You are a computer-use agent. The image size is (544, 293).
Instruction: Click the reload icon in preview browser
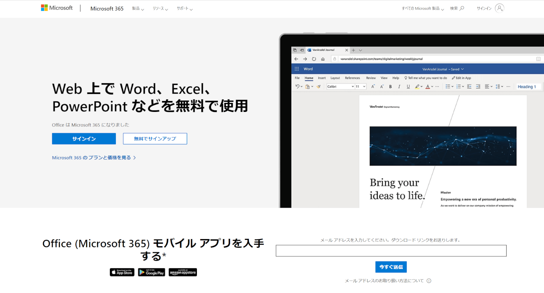point(314,59)
